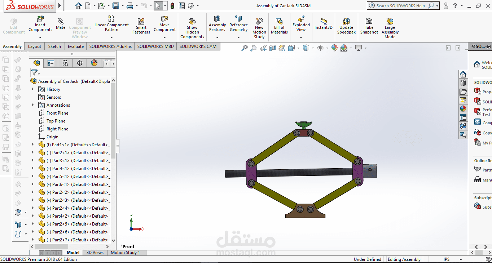Open Smart Fasteners tool
Viewport: 492px width, 263px height.
[x=141, y=26]
